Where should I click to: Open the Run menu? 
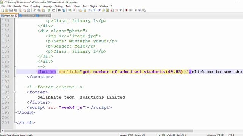85,6
